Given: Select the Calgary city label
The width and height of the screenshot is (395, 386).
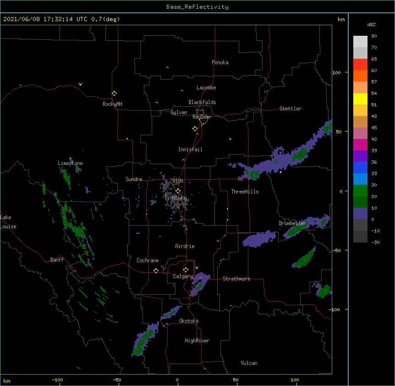Looking at the screenshot, I should [183, 276].
